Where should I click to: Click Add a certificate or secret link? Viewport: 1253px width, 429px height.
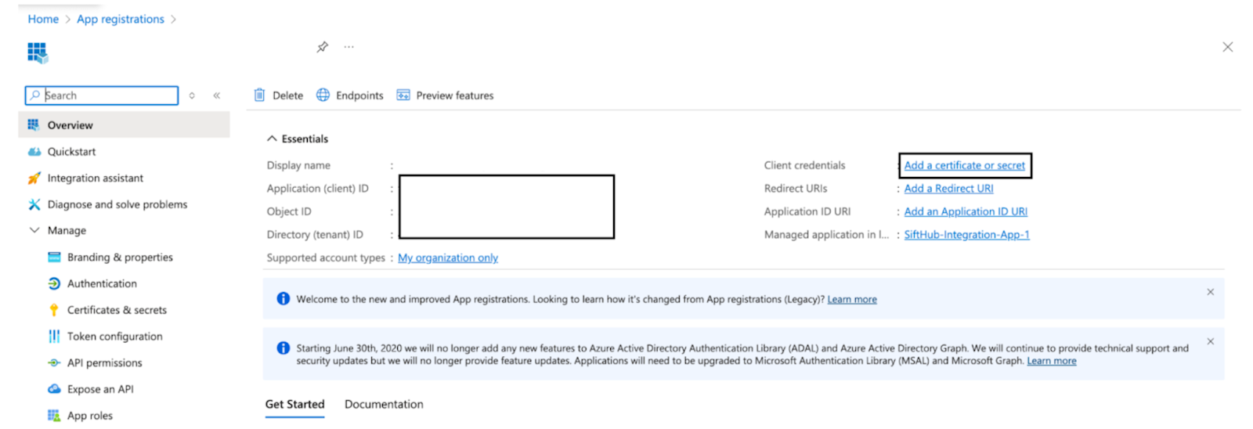tap(964, 165)
